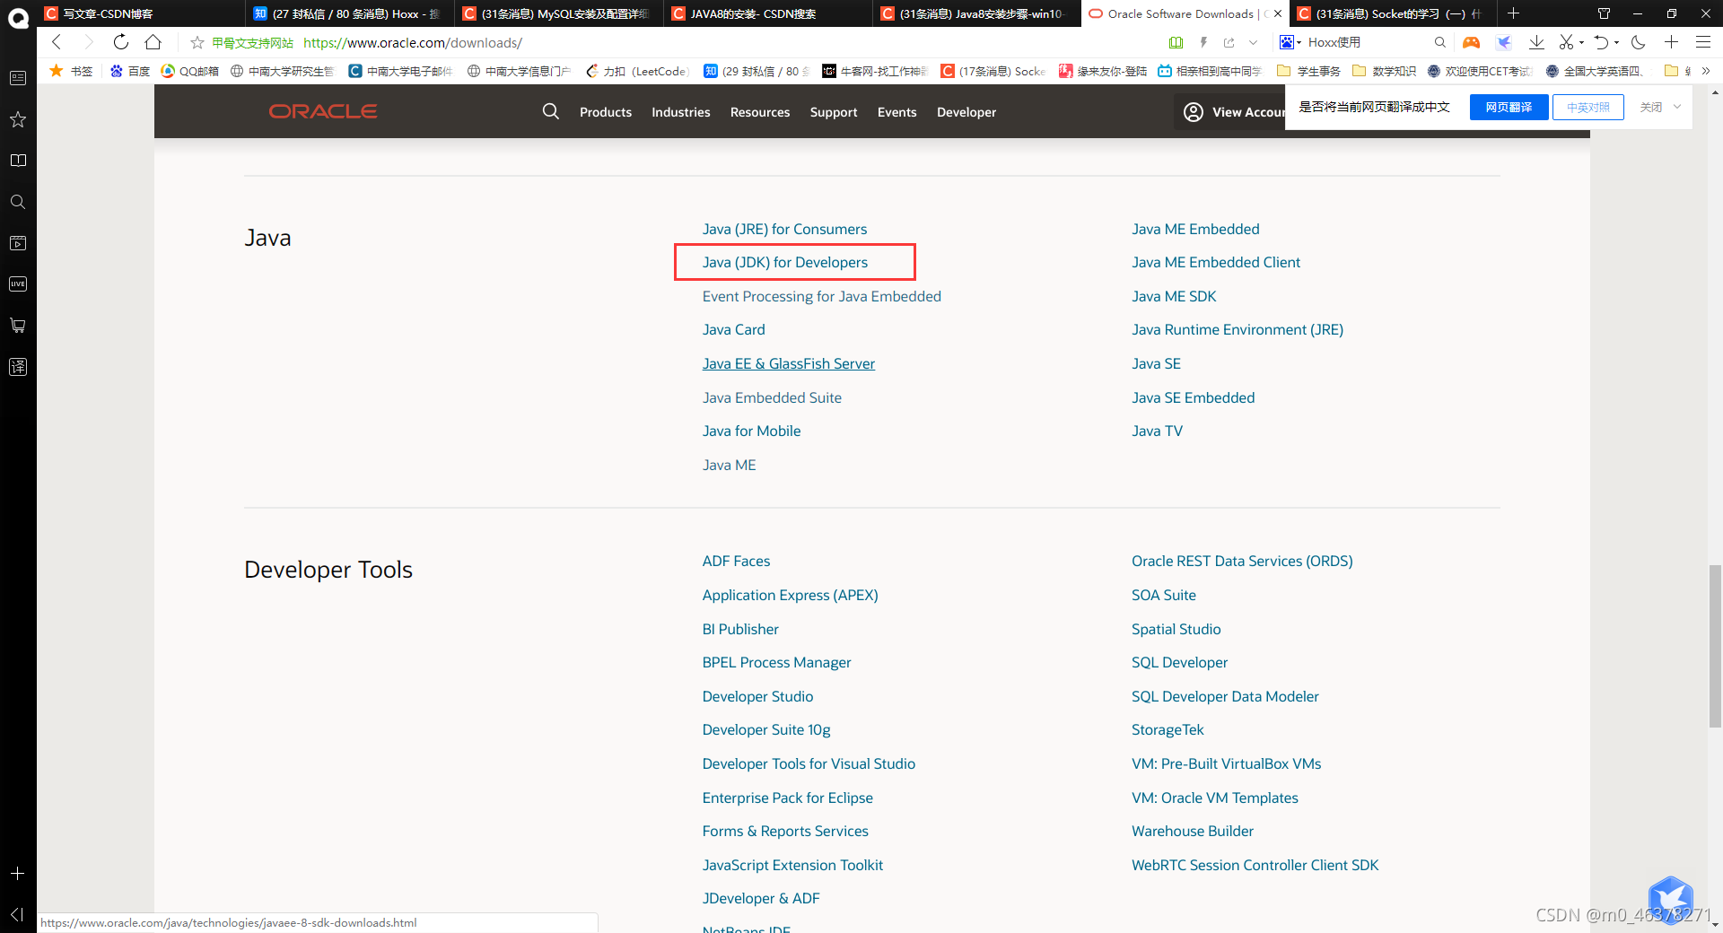Go back using the back arrow
Image resolution: width=1723 pixels, height=933 pixels.
pyautogui.click(x=57, y=42)
